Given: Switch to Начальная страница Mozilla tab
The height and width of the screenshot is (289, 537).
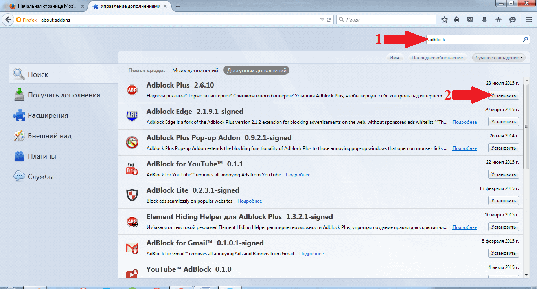Looking at the screenshot, I should coord(47,6).
